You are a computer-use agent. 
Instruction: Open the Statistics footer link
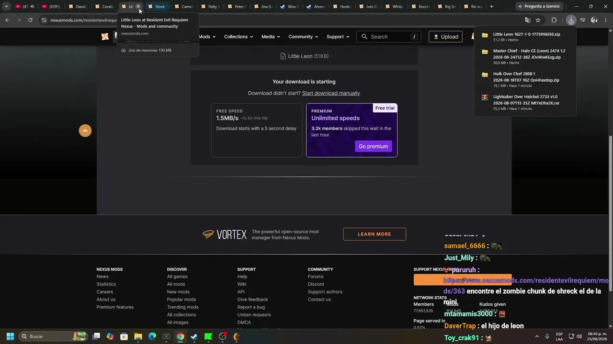click(x=106, y=284)
